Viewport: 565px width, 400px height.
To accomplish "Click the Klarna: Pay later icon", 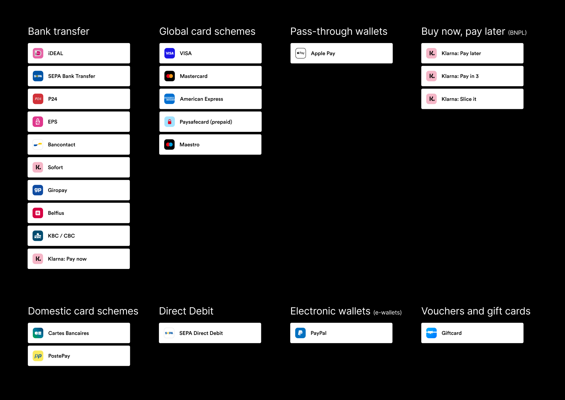I will pos(431,53).
